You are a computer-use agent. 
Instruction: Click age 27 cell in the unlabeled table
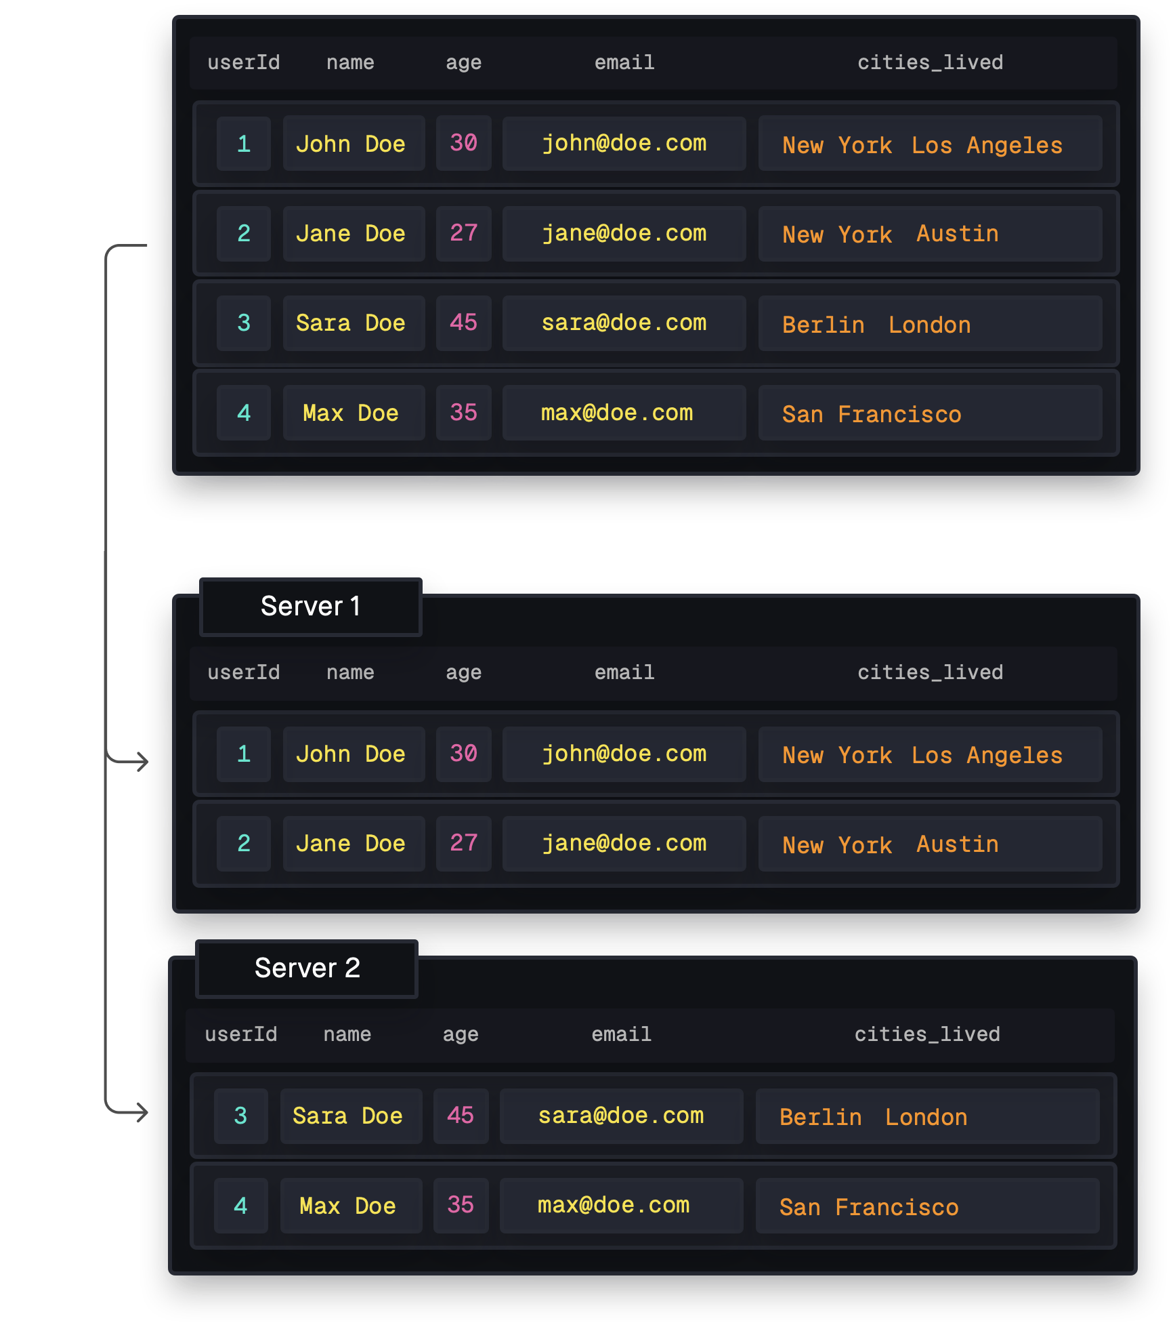click(x=463, y=234)
